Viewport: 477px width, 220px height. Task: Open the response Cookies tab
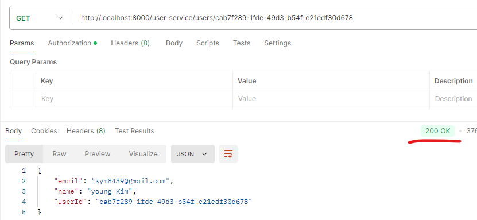(44, 131)
